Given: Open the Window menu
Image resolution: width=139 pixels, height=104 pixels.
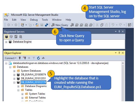Looking at the screenshot, I should pos(57,20).
